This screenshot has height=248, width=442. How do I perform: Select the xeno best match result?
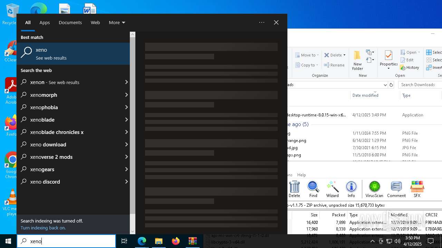point(73,54)
